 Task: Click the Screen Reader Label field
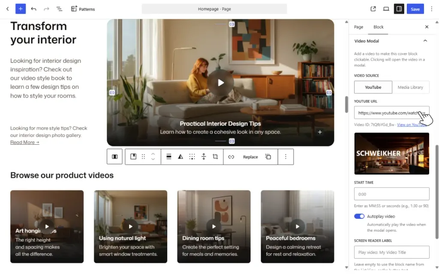click(x=391, y=252)
